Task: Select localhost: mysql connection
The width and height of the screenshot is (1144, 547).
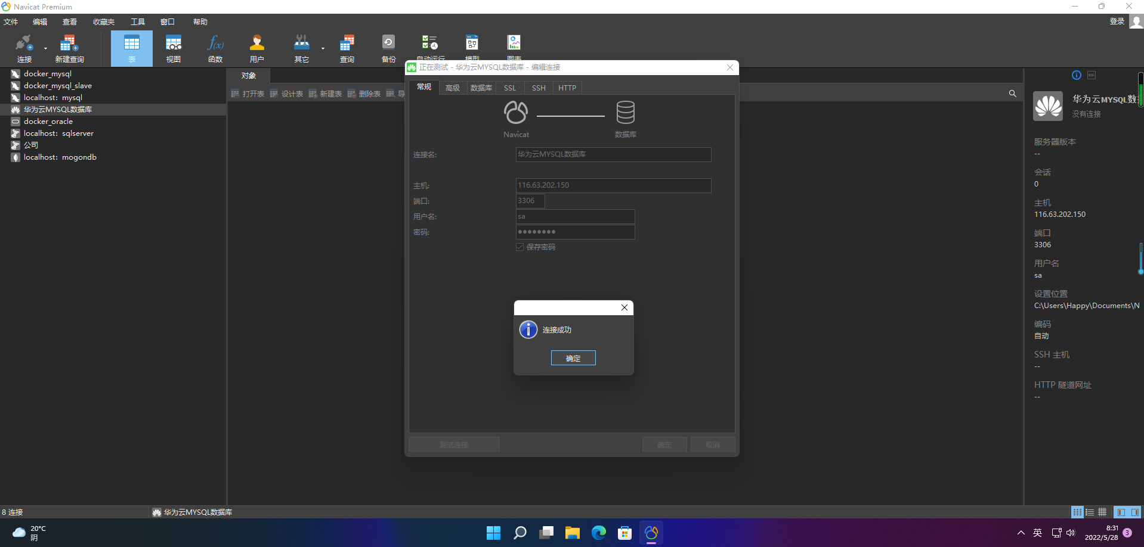Action: tap(53, 98)
